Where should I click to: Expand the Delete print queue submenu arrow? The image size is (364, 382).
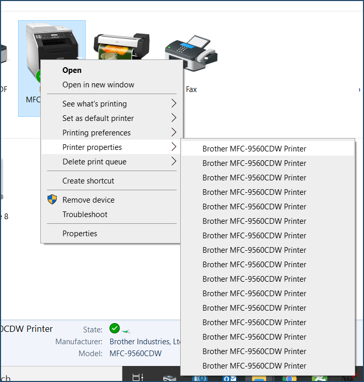(x=173, y=161)
